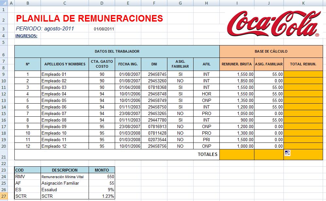The image size is (326, 201).
Task: Click the PLANILLA DE REMUNERACIONES title
Action: [x=89, y=18]
